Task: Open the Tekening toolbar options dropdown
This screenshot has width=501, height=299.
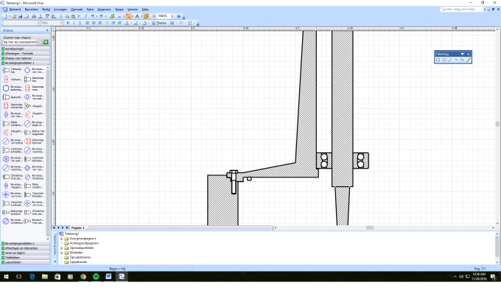Action: pyautogui.click(x=462, y=54)
